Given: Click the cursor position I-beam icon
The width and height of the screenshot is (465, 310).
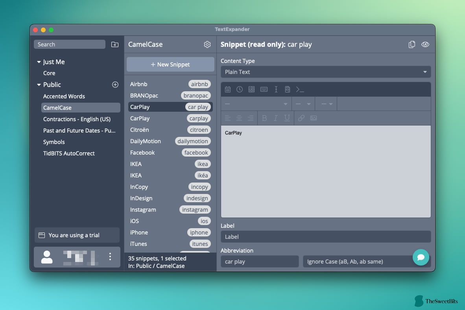Looking at the screenshot, I should point(276,89).
